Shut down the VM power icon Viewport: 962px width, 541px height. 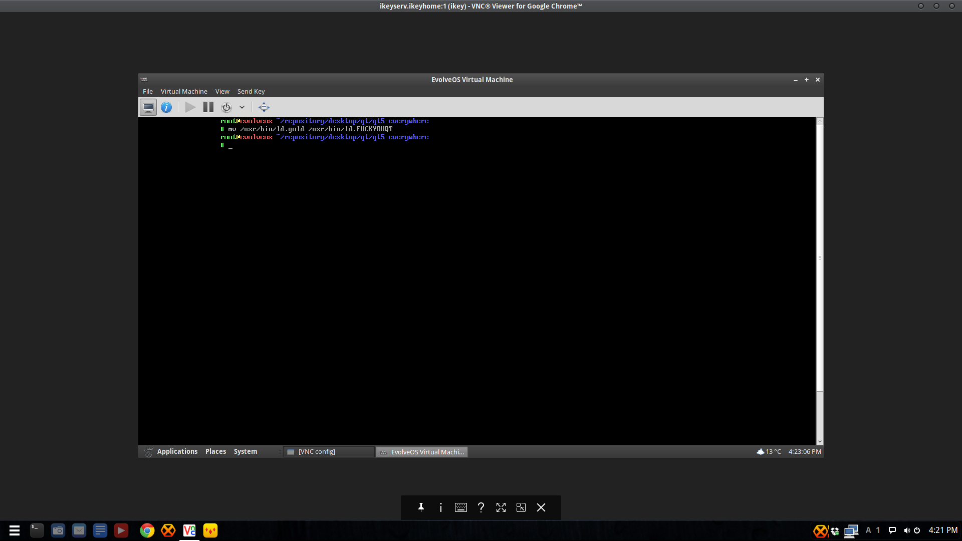226,107
